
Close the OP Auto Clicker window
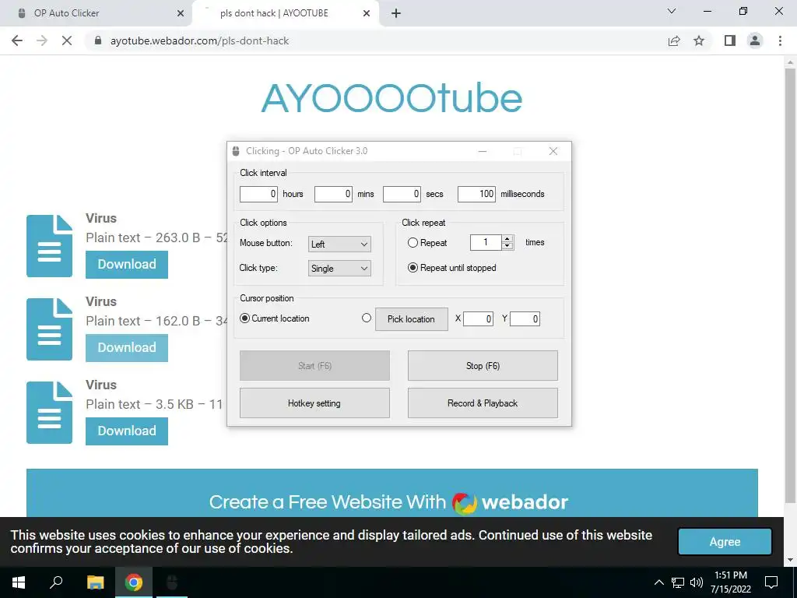(x=553, y=151)
